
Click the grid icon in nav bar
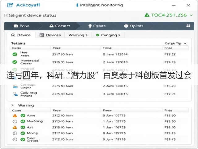pos(188,26)
